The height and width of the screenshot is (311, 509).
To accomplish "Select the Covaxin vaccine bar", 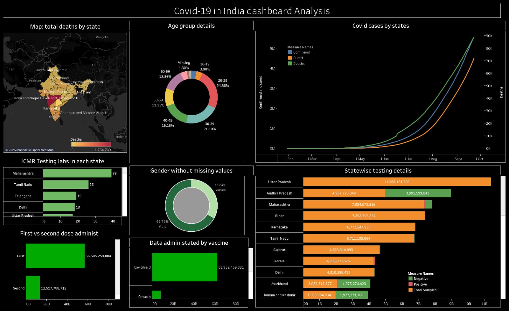I will [157, 295].
